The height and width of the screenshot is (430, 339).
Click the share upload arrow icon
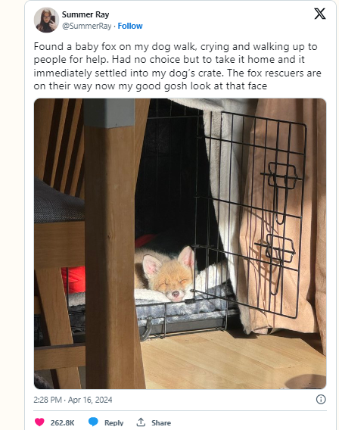pyautogui.click(x=141, y=422)
